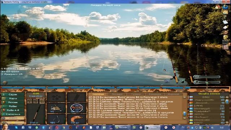This screenshot has width=231, height=130.
Task: Click the Онлайн 233/233 header
Action: (x=209, y=94)
